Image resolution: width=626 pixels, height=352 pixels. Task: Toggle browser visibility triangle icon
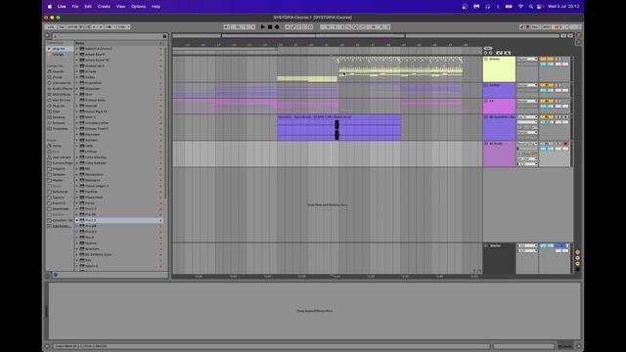point(47,36)
